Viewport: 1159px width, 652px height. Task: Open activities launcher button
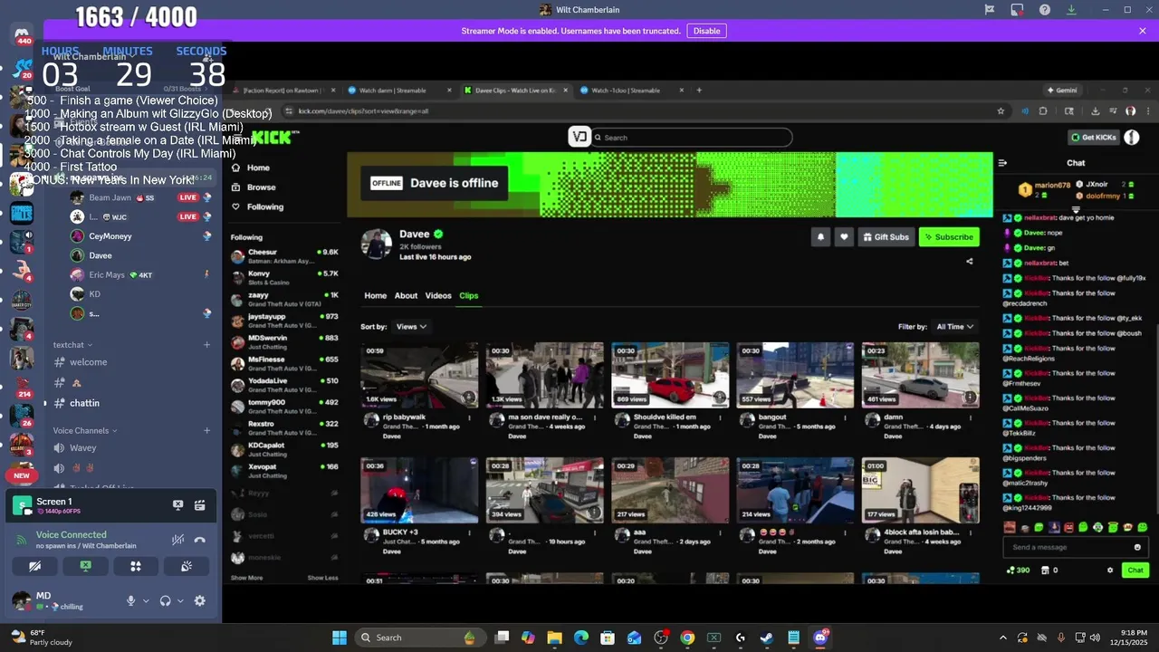coord(136,566)
